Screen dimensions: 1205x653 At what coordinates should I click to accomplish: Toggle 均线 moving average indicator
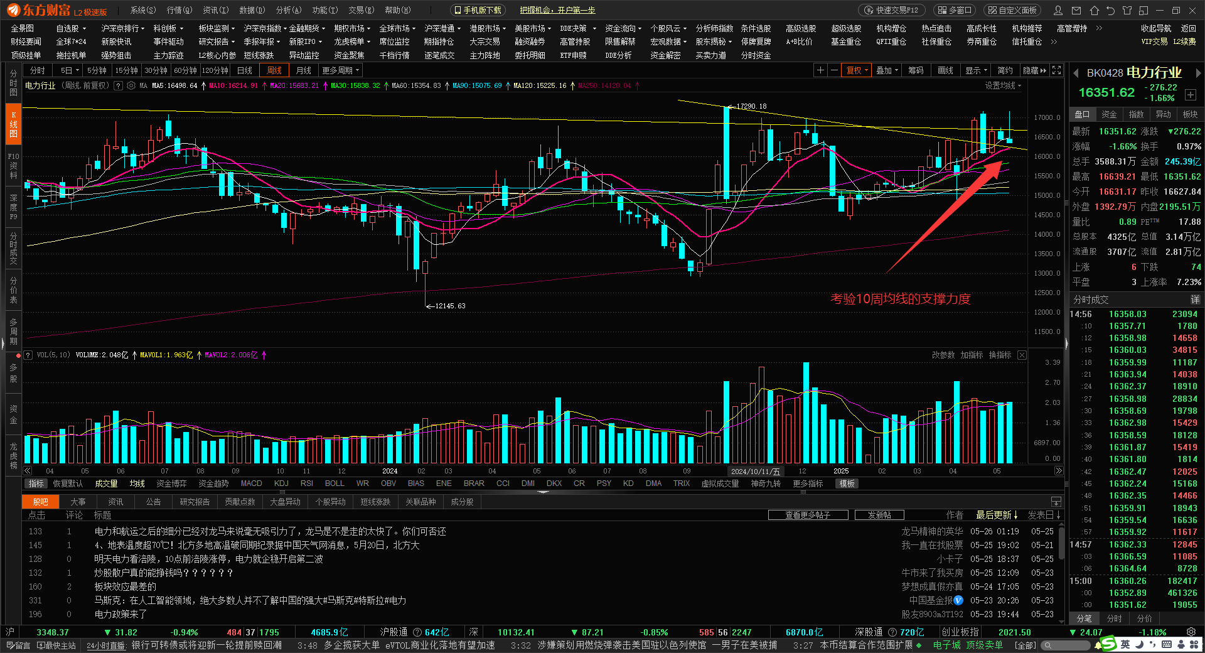[137, 483]
